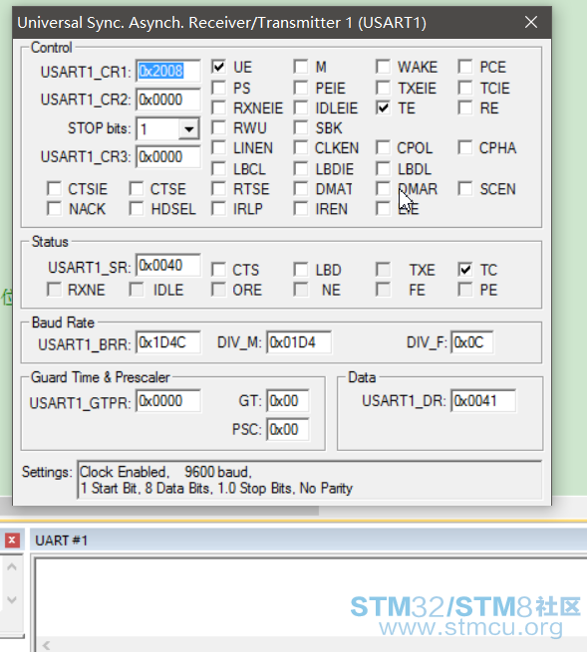This screenshot has height=652, width=587.
Task: Edit the DIV_F fraction field
Action: (x=472, y=342)
